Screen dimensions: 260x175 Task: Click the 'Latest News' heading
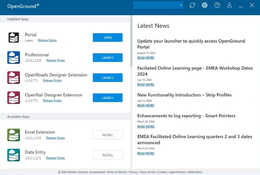click(x=153, y=26)
